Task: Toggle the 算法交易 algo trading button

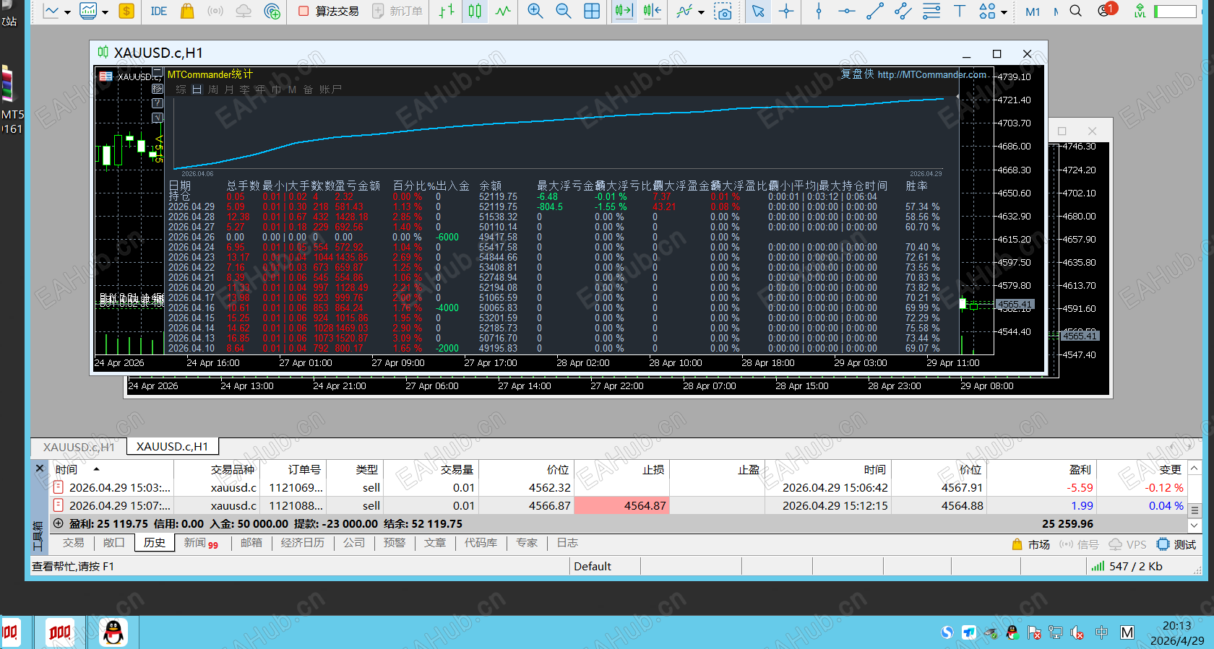Action: tap(329, 11)
